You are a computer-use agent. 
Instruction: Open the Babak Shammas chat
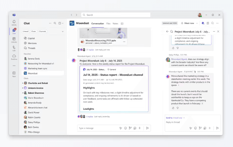tap(43, 93)
